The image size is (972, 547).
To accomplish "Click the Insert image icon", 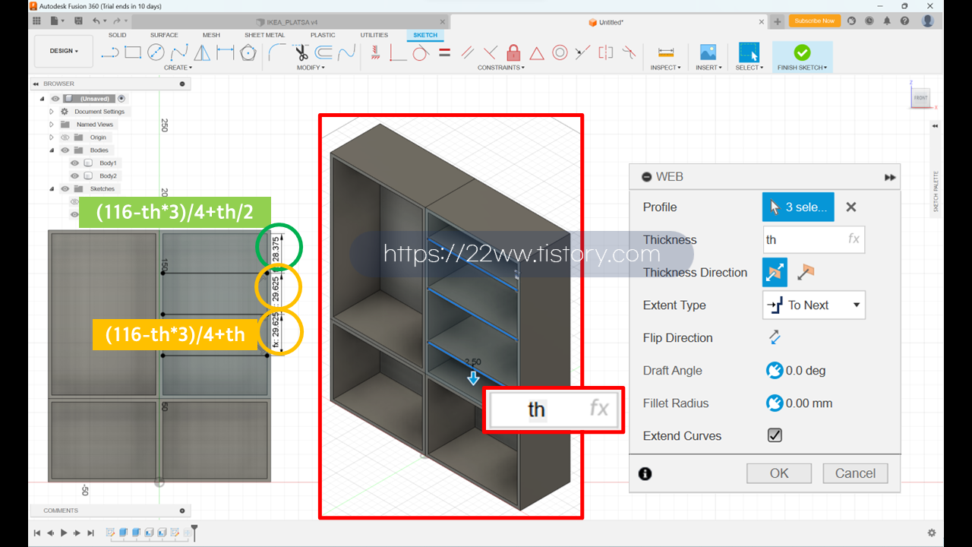I will 708,52.
